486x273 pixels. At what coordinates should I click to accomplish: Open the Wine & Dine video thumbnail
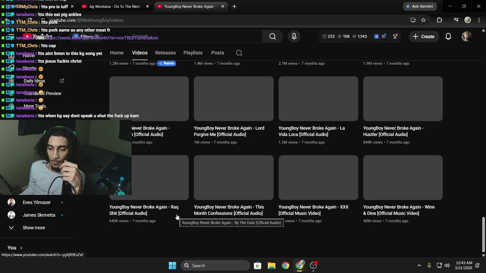coord(403,177)
